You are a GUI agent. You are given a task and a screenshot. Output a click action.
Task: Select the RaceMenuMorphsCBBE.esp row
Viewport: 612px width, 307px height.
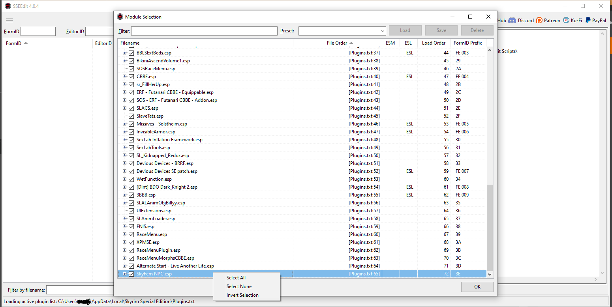point(302,258)
